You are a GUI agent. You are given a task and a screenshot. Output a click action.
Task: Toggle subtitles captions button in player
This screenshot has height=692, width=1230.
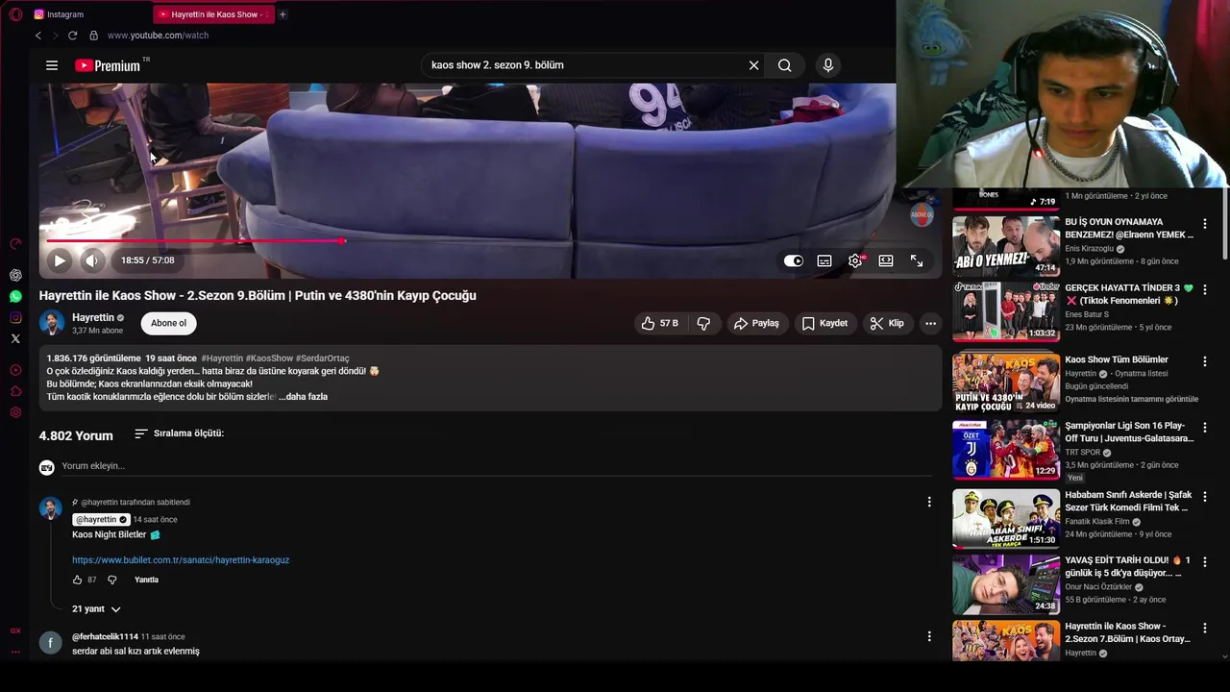[x=824, y=260]
